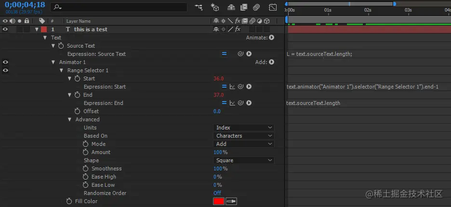Viewport: 451px width, 207px height.
Task: Collapse the Range Selector 1 group
Action: click(x=61, y=70)
